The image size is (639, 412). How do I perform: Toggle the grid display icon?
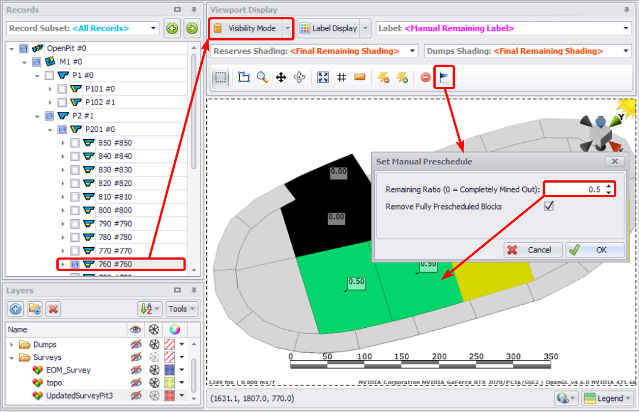pos(342,77)
